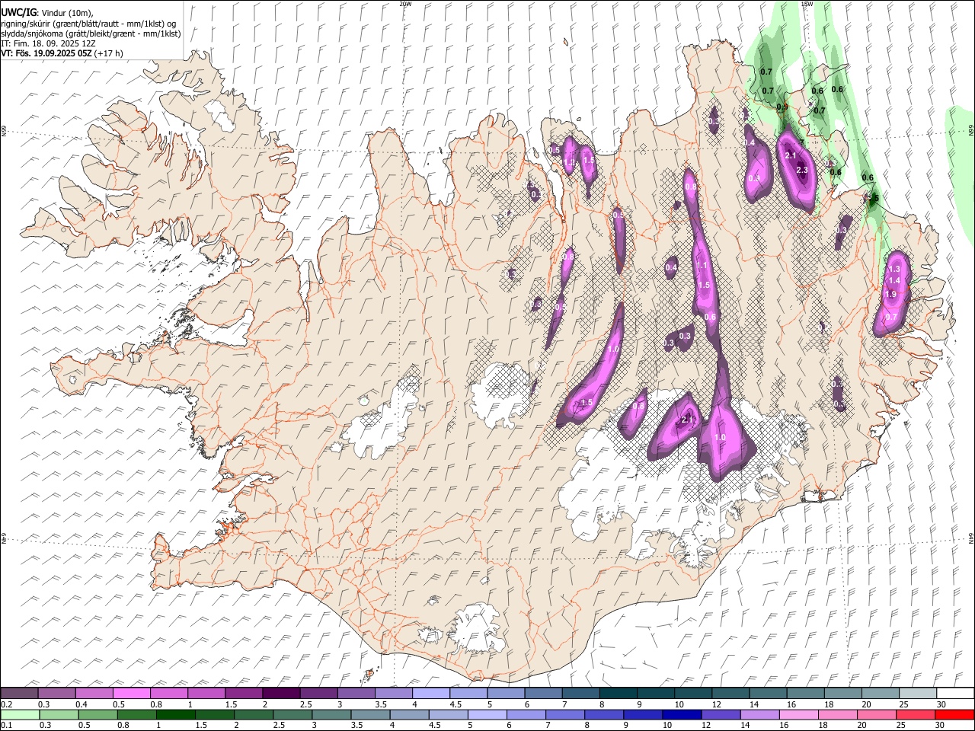The image size is (975, 731).
Task: Click the lower legend swatch starting at 0.1
Action: tap(20, 714)
